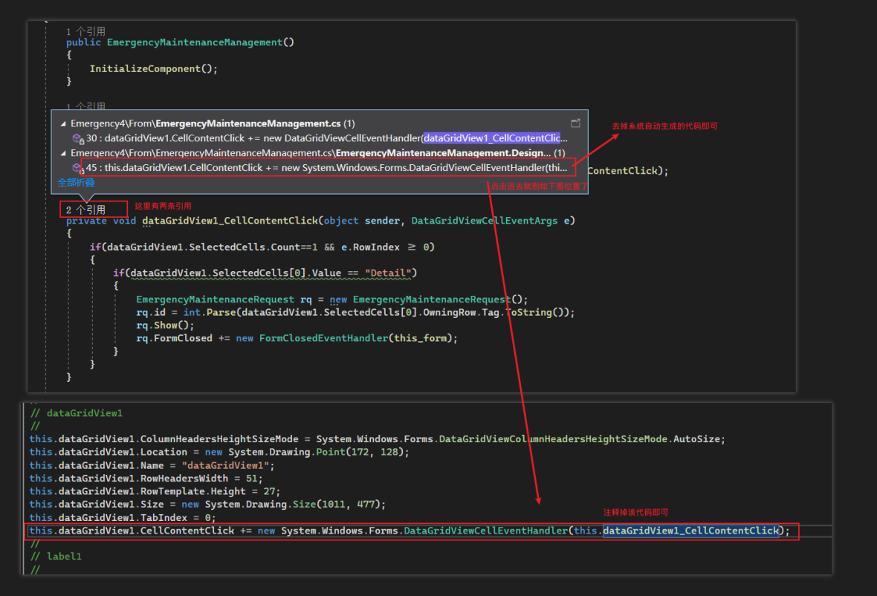Screen dimensions: 877x596
Task: Click the '"Detail"' string literal
Action: [x=388, y=273]
